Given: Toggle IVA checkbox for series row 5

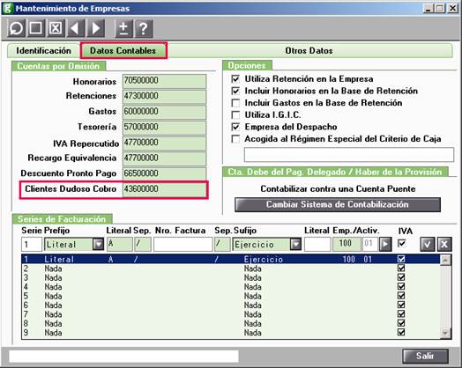Looking at the screenshot, I should coord(401,296).
